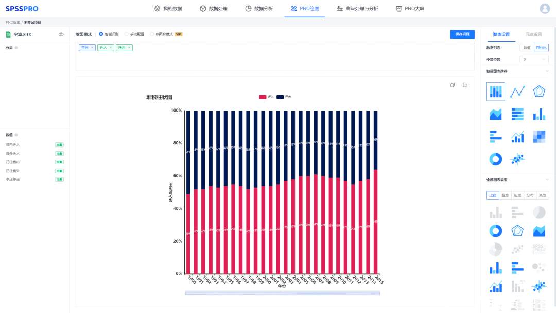Remove the 年份 field tag
The width and height of the screenshot is (556, 313).
92,48
